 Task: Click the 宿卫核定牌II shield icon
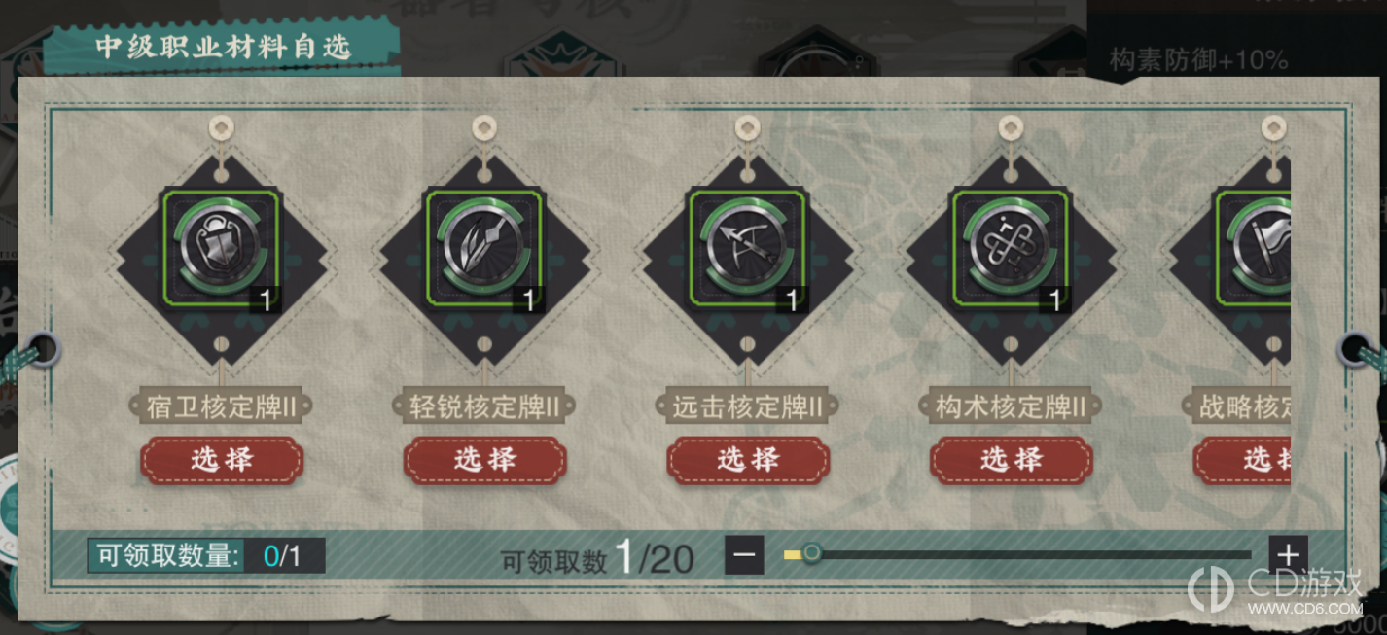tap(222, 250)
